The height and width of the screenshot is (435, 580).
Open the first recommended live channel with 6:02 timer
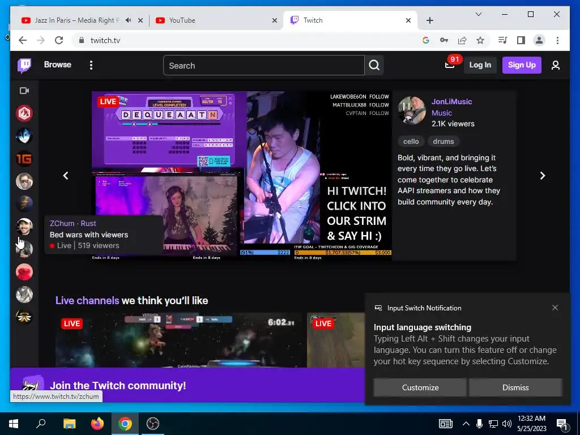tap(181, 340)
